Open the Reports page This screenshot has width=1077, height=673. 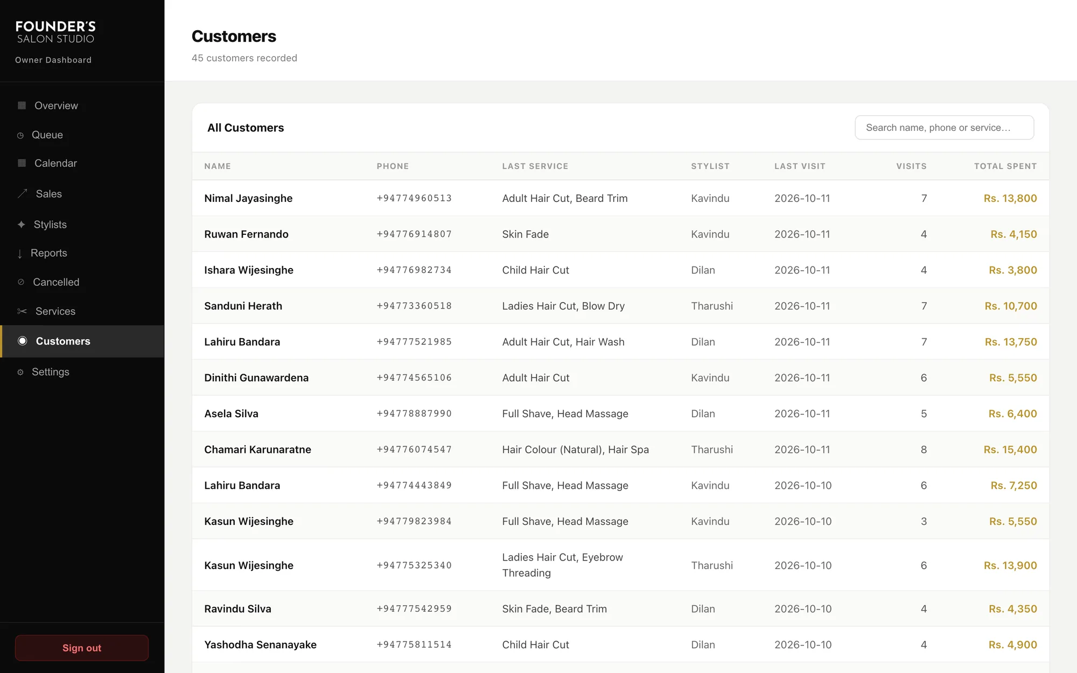[x=82, y=253]
